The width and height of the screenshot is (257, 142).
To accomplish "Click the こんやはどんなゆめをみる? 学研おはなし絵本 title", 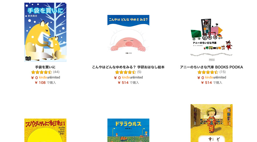I will tap(128, 67).
